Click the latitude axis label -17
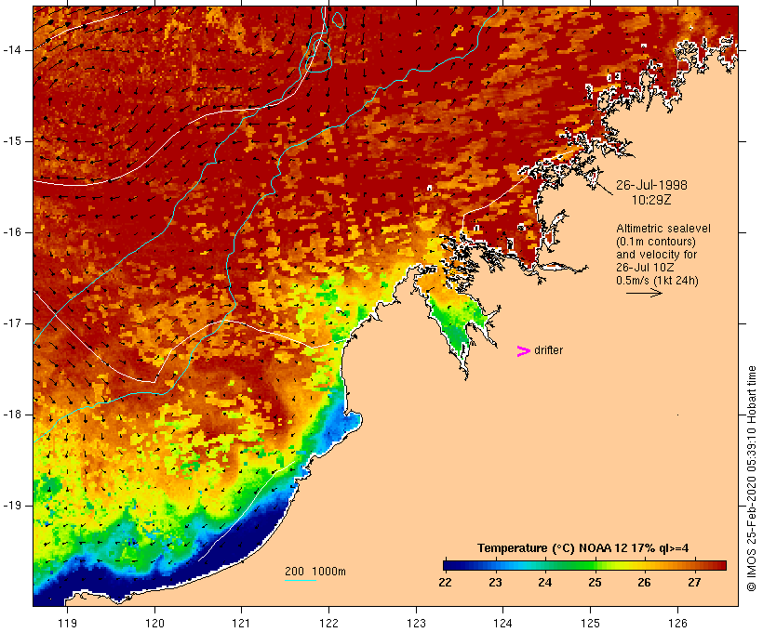This screenshot has height=632, width=763. pos(12,323)
